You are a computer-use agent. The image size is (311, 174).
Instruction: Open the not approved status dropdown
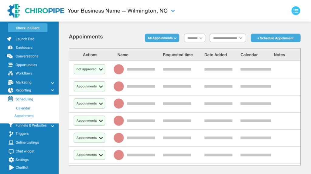90,69
